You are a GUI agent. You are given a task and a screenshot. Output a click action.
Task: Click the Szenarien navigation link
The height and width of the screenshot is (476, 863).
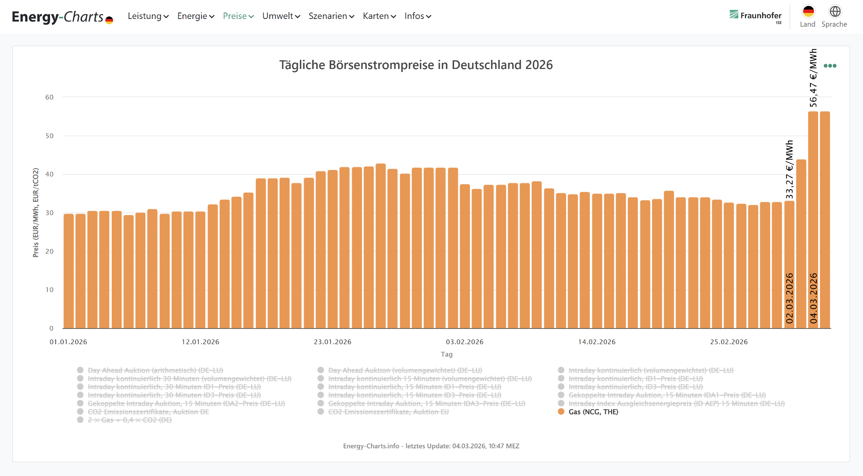click(331, 16)
